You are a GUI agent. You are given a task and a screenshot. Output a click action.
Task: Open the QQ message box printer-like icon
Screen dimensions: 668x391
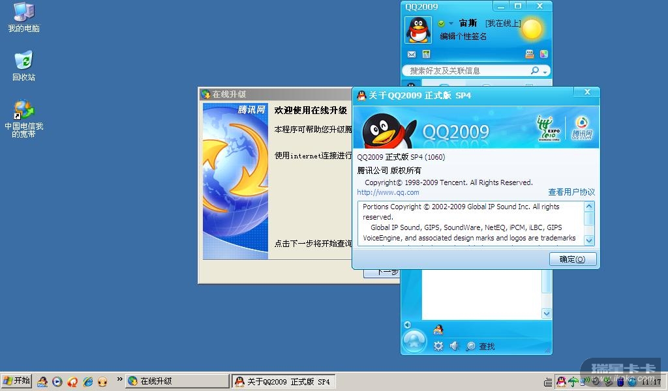[x=530, y=54]
